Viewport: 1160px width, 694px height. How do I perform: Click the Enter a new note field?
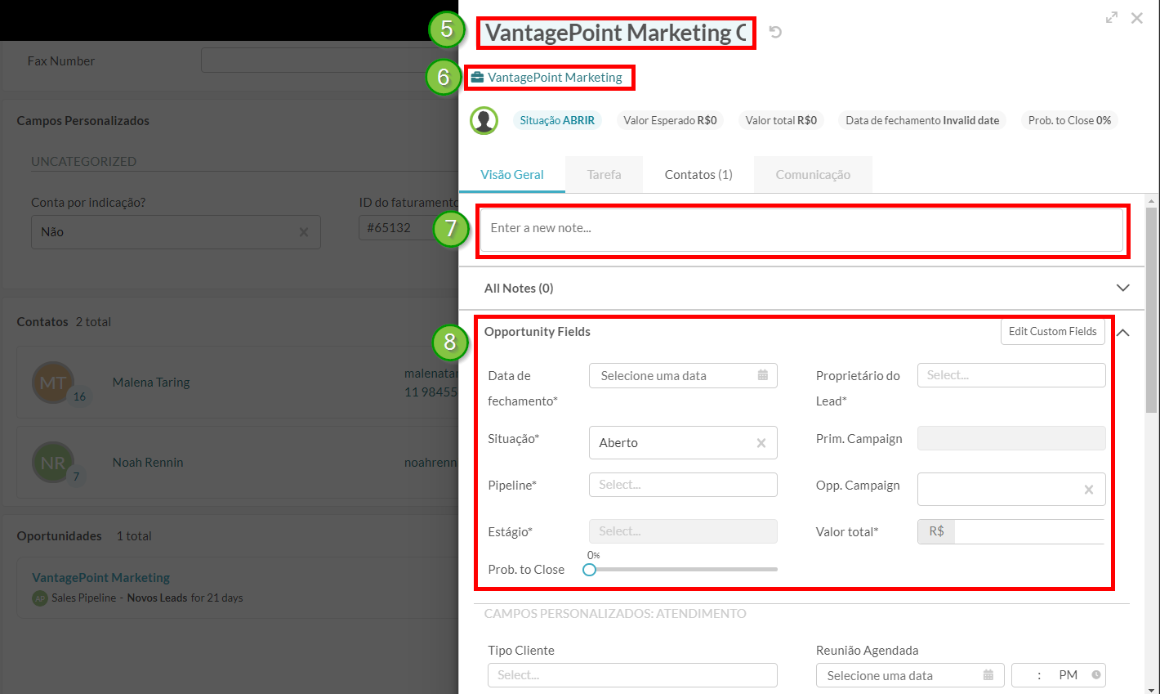point(801,230)
